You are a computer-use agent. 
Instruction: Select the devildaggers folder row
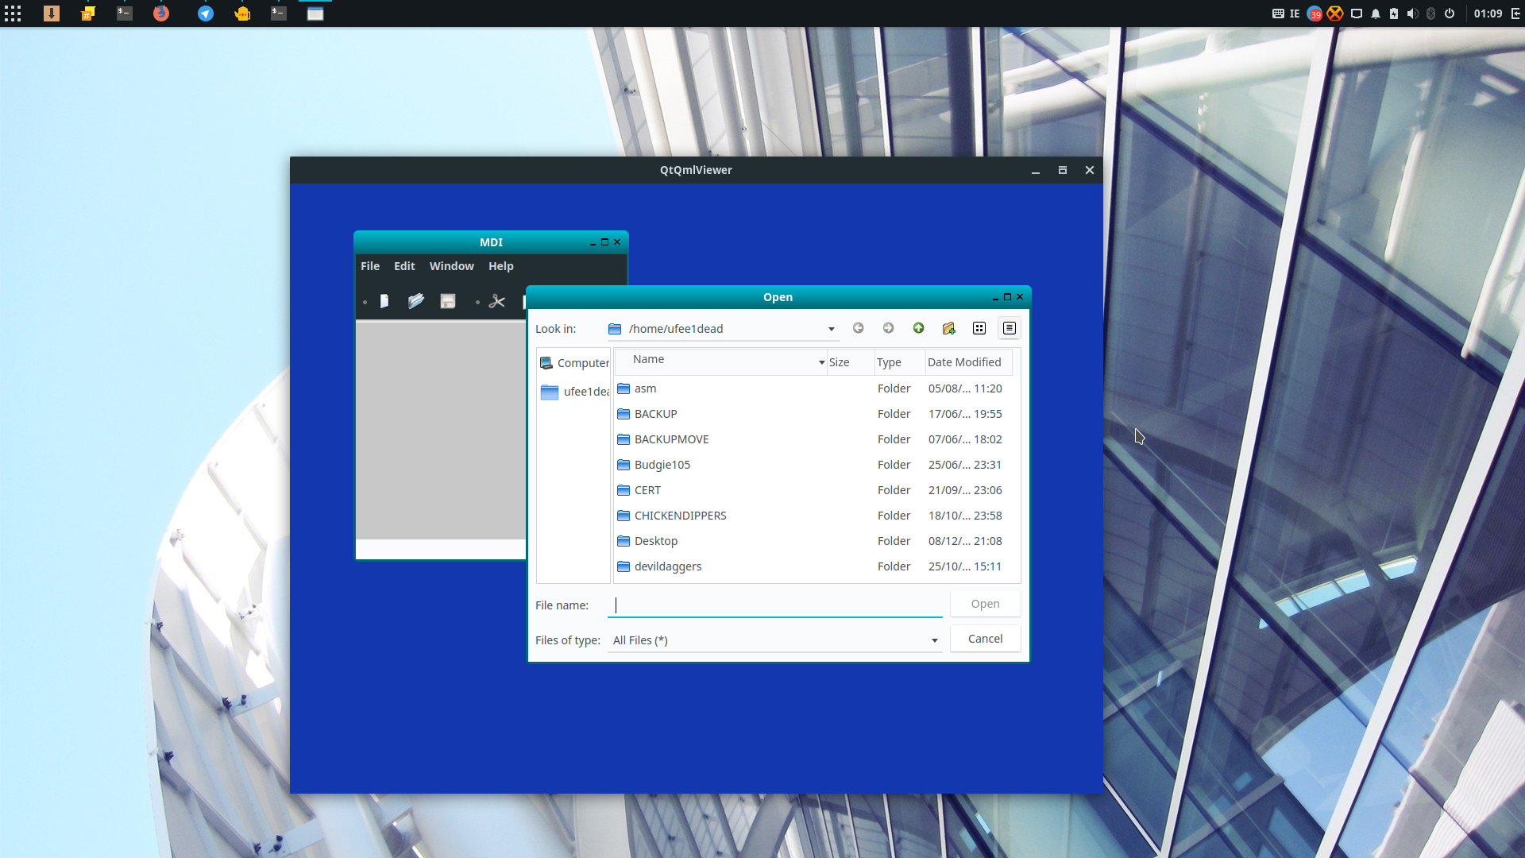[x=813, y=566]
